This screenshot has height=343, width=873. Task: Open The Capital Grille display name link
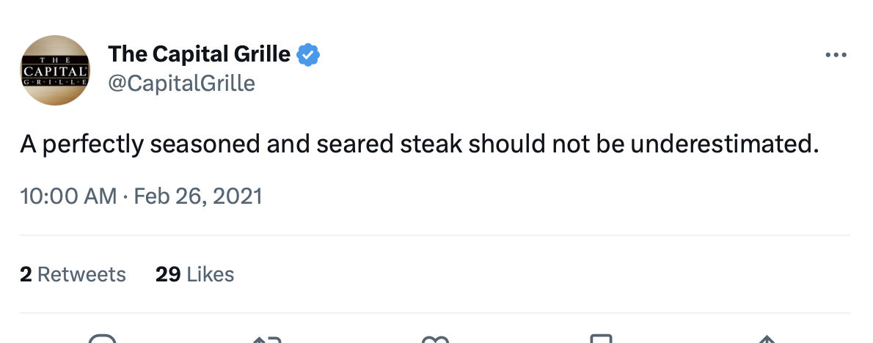(199, 54)
